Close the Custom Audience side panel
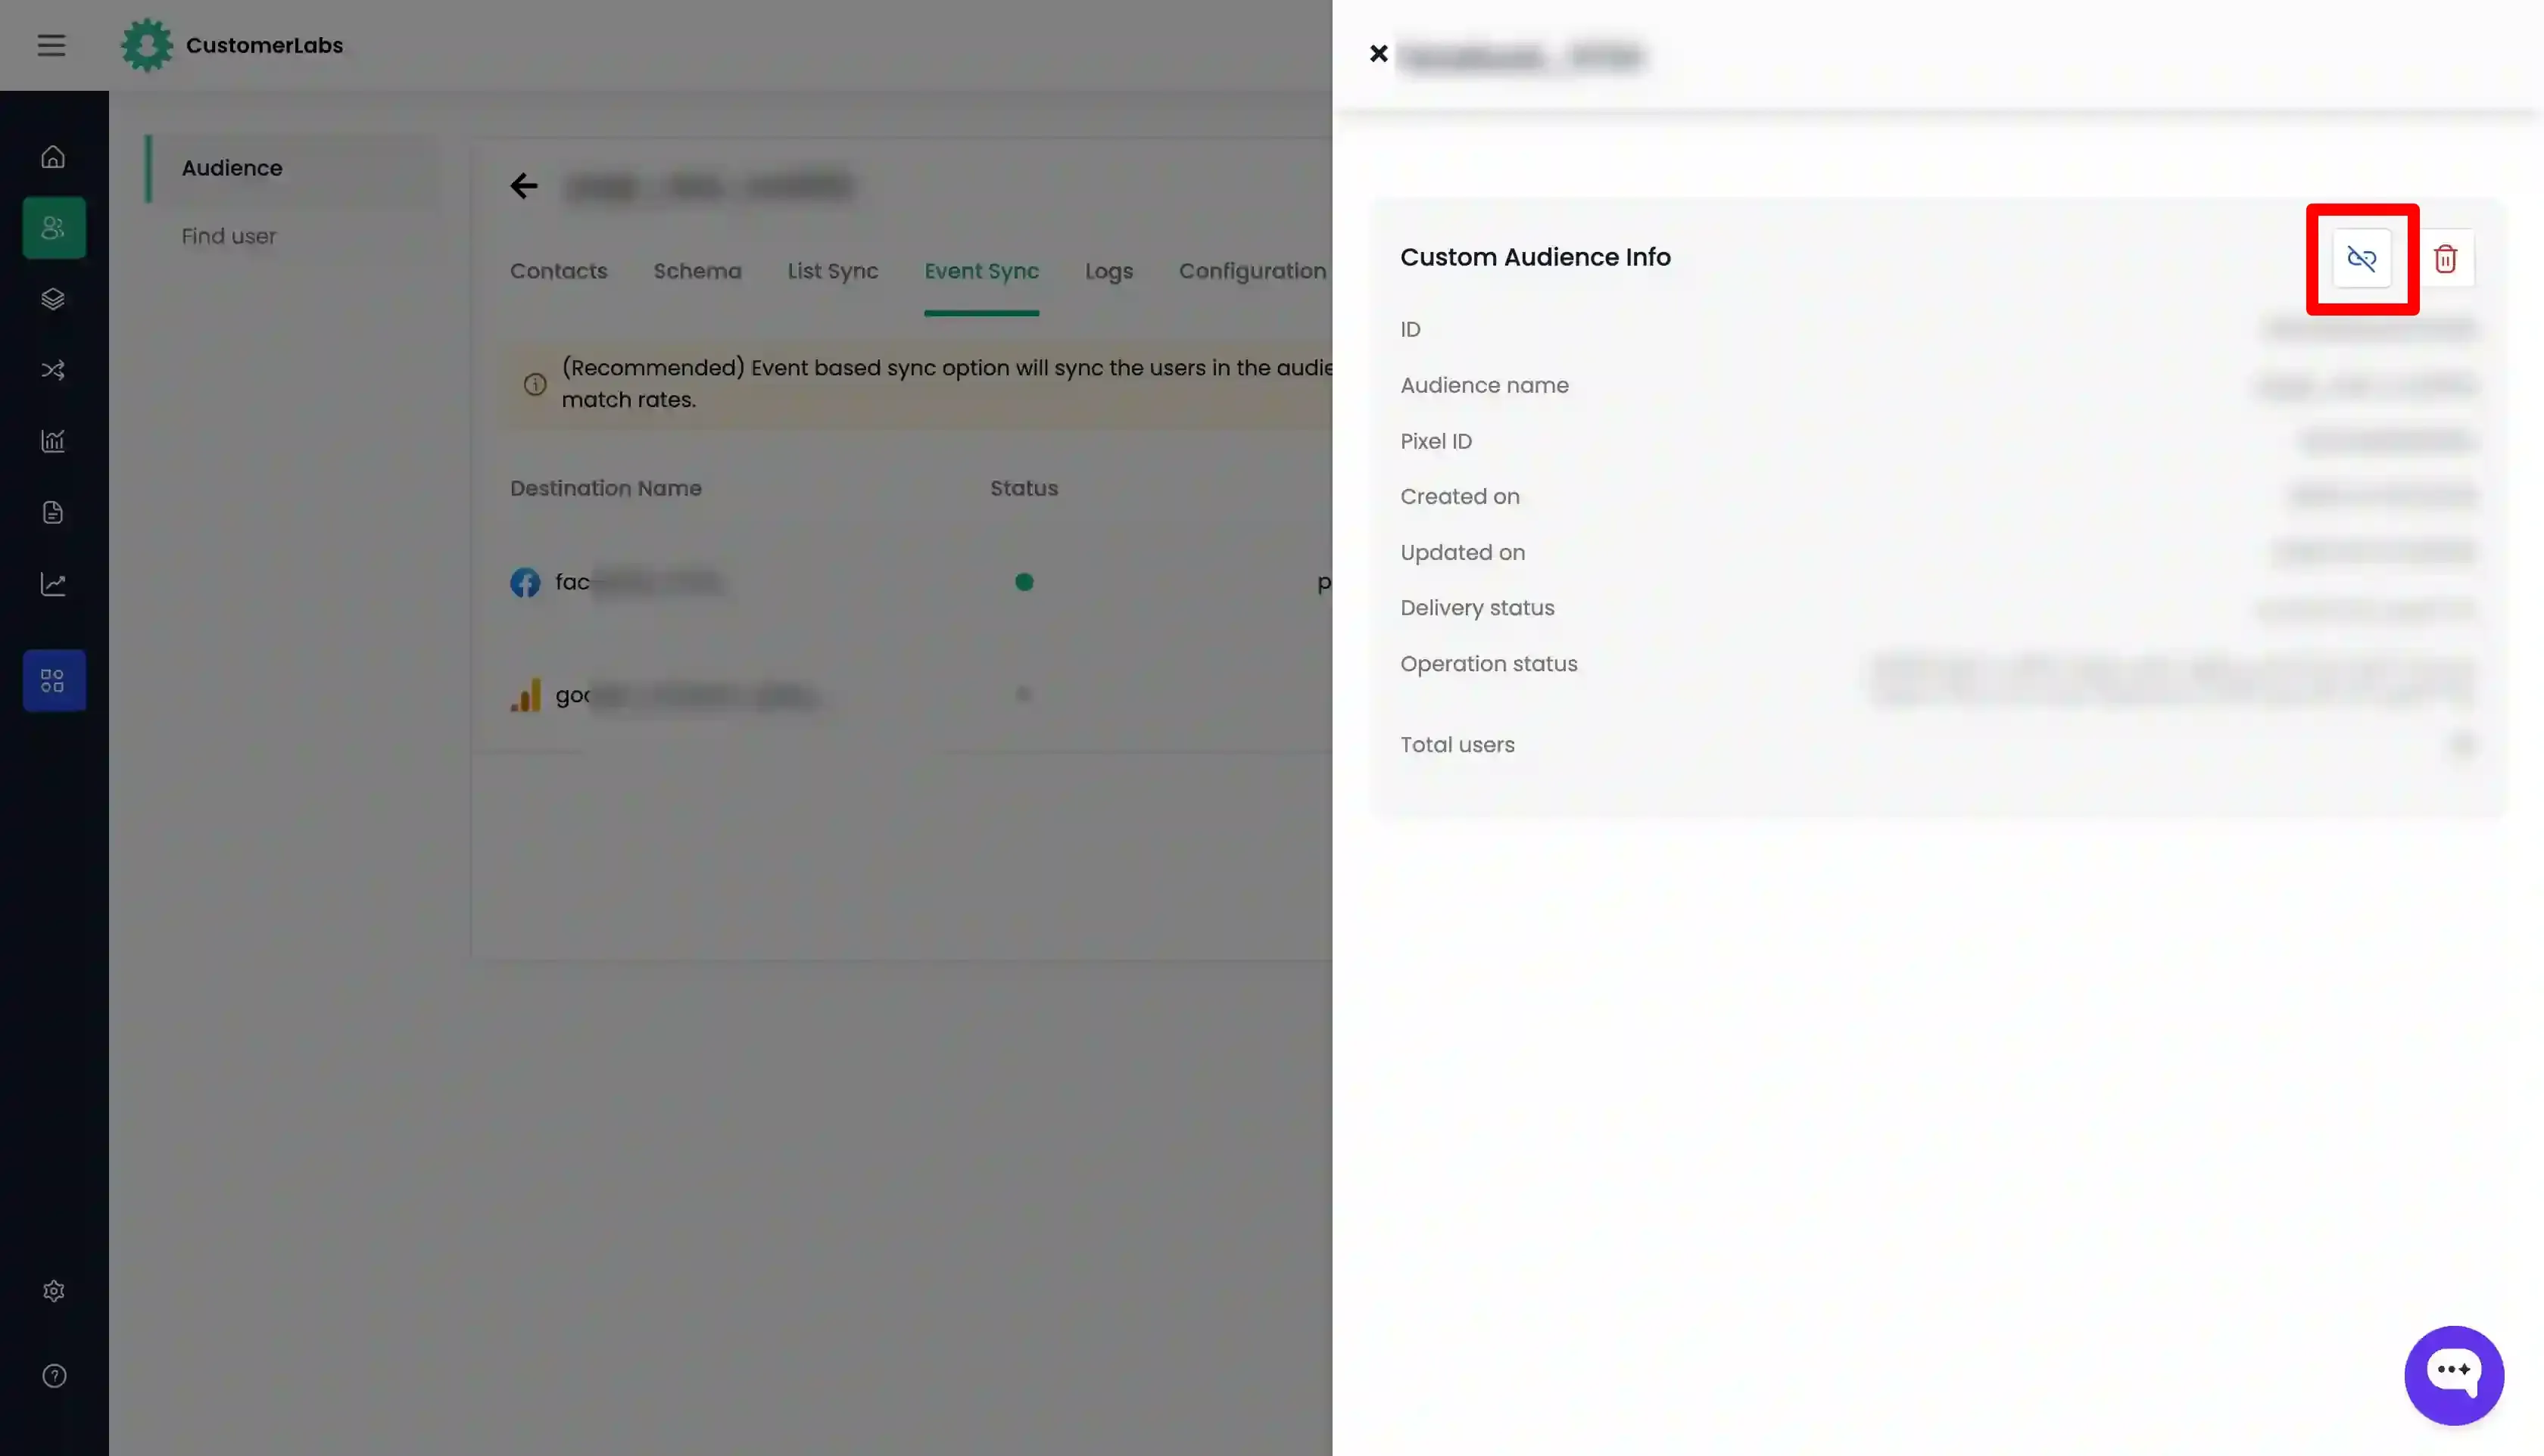Image resolution: width=2544 pixels, height=1456 pixels. 1379,54
